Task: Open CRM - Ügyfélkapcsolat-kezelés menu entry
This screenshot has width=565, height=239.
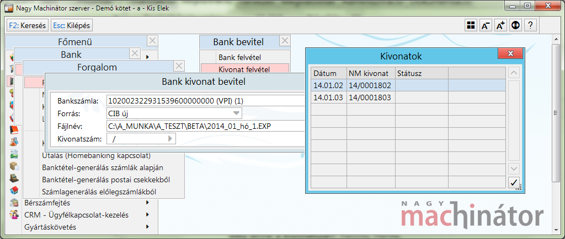Action: (x=76, y=215)
